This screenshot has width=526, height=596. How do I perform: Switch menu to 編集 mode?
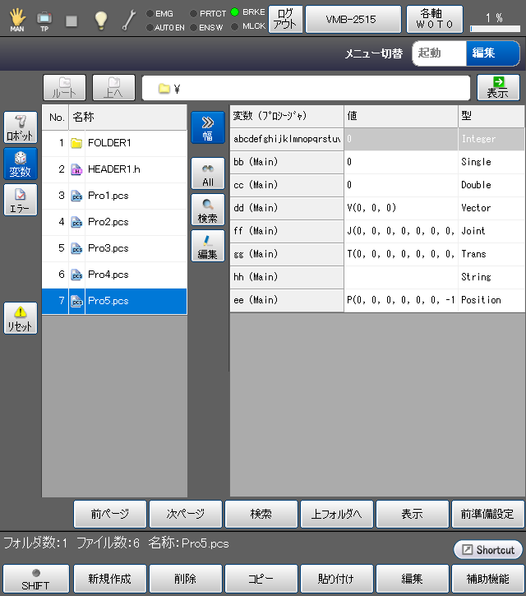point(493,53)
